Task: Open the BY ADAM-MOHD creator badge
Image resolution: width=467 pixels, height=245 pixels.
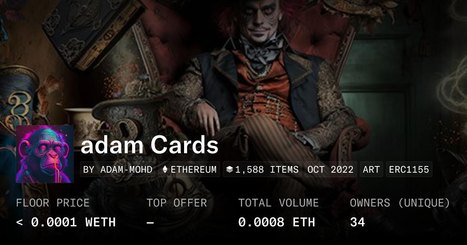Action: pyautogui.click(x=118, y=170)
